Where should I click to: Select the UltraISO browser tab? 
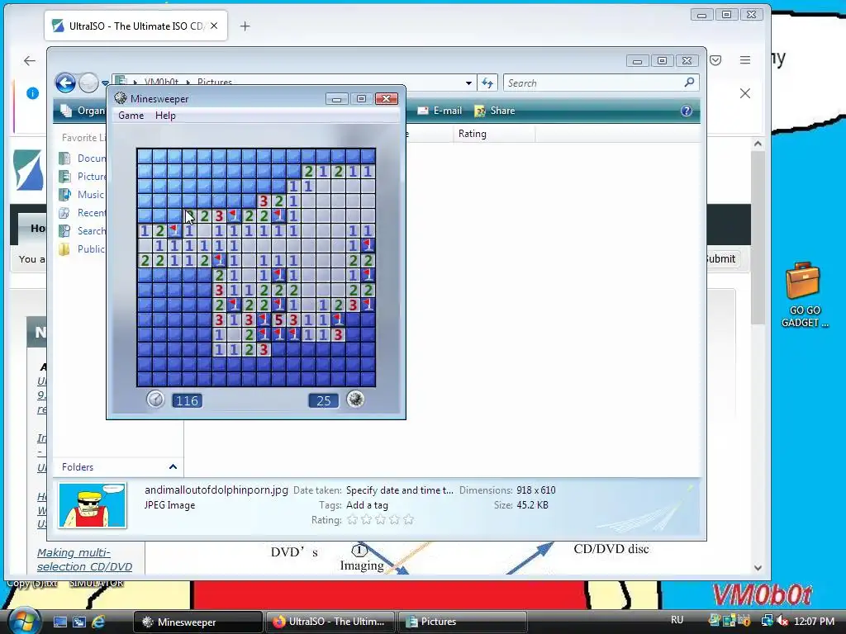pos(136,26)
